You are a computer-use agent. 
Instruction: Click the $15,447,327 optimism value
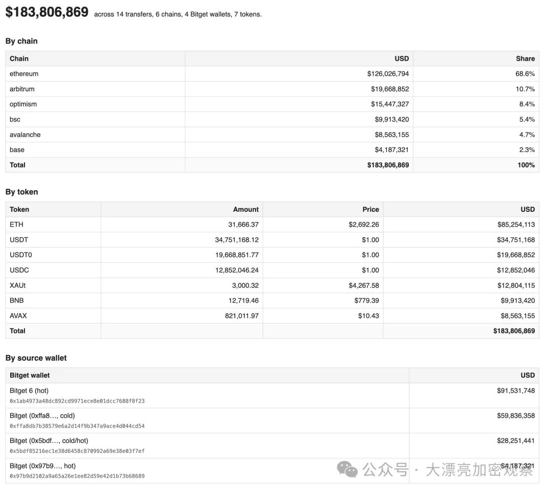coord(390,104)
